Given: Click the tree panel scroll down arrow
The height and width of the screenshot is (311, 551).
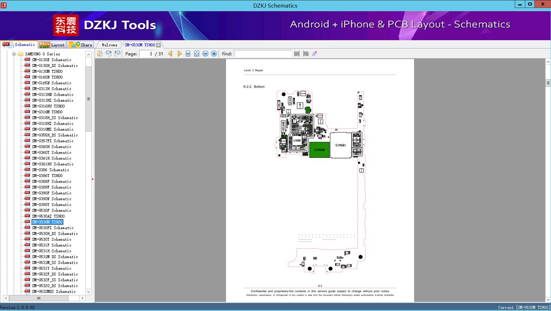Looking at the screenshot, I should coord(88,292).
